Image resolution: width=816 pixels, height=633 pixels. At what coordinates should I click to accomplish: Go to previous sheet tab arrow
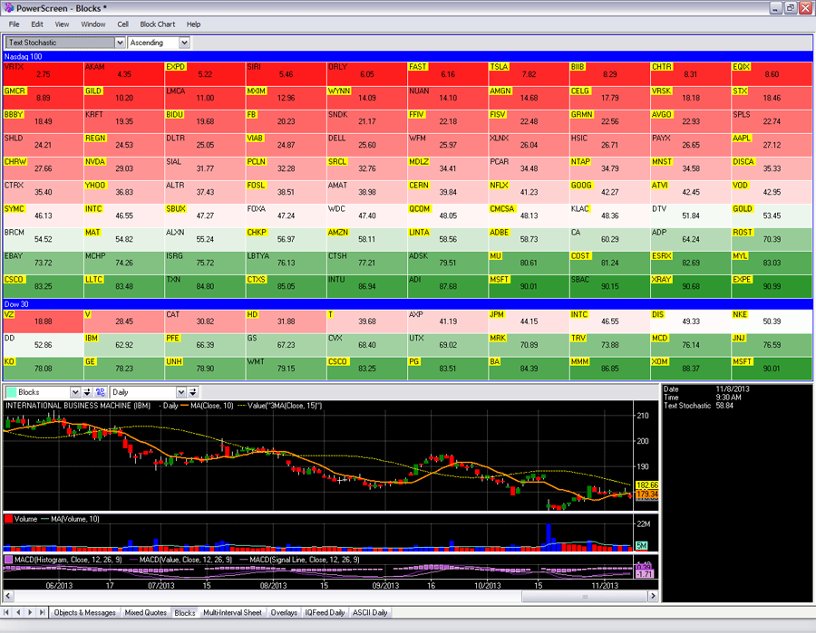pos(19,613)
